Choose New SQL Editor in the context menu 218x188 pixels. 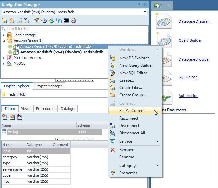tap(135, 73)
